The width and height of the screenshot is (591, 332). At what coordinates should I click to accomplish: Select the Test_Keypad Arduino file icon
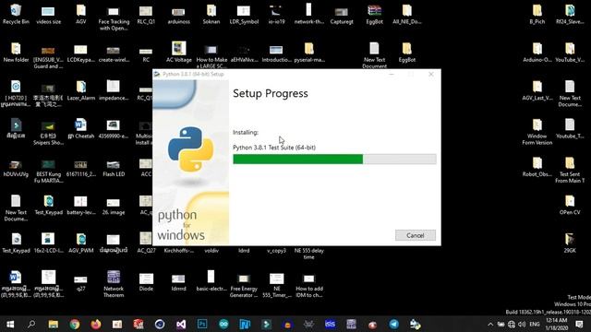[48, 205]
